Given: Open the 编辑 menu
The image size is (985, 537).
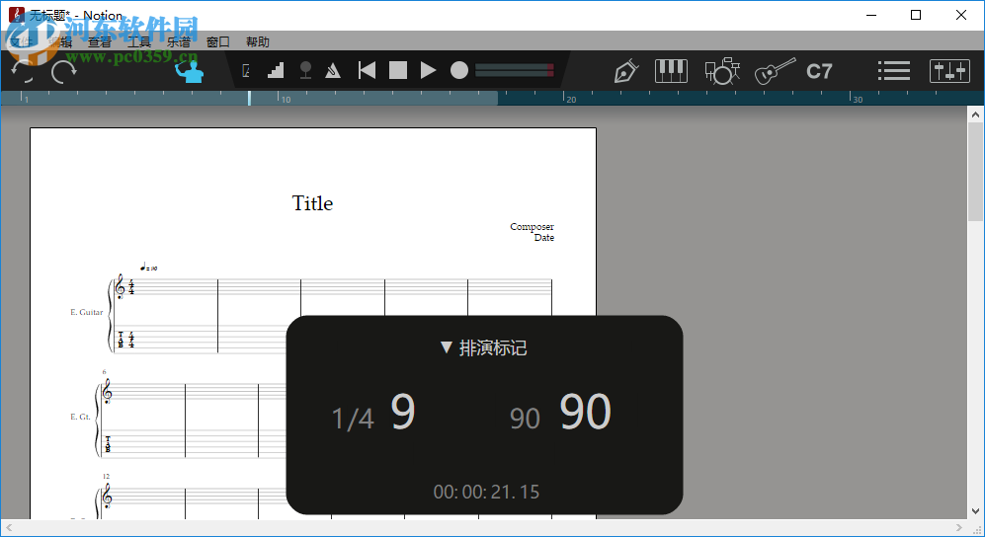Looking at the screenshot, I should tap(61, 42).
